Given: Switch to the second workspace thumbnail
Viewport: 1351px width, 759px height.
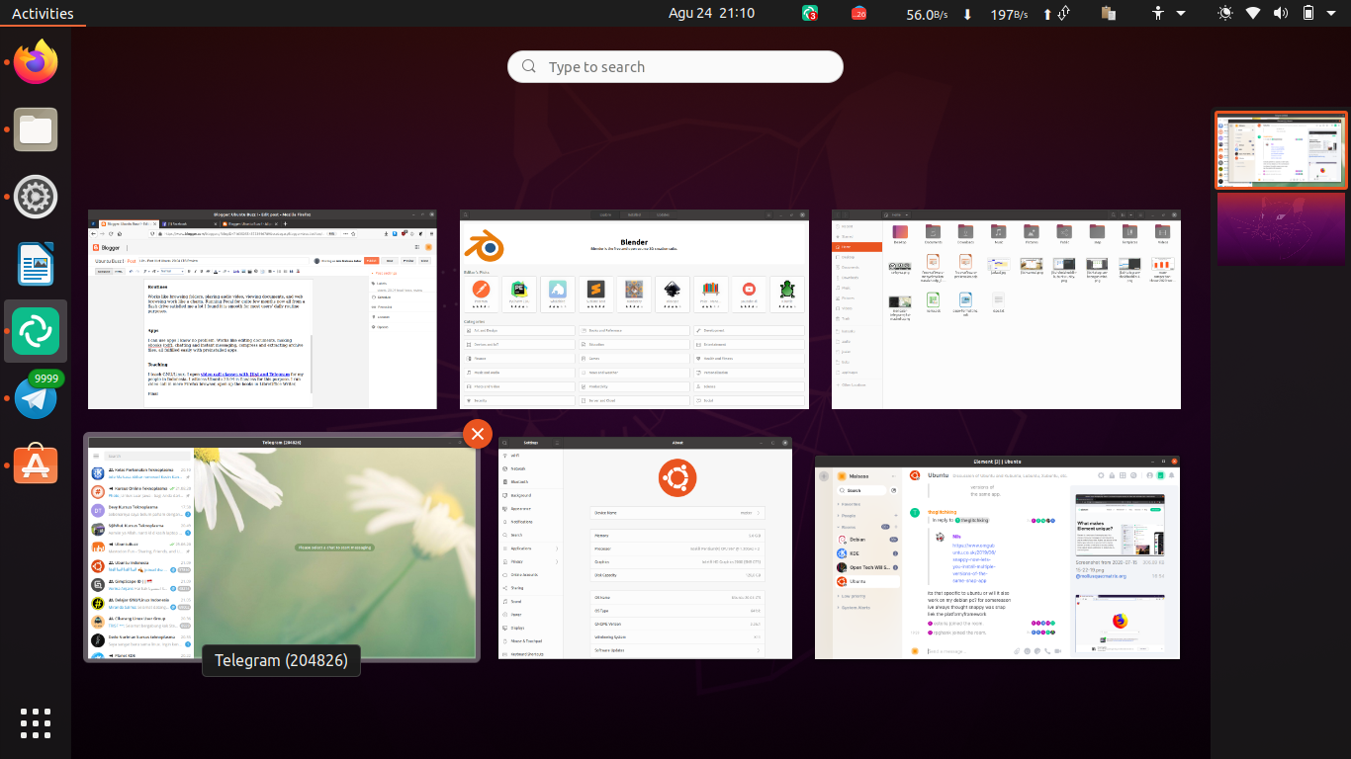Looking at the screenshot, I should [x=1281, y=229].
